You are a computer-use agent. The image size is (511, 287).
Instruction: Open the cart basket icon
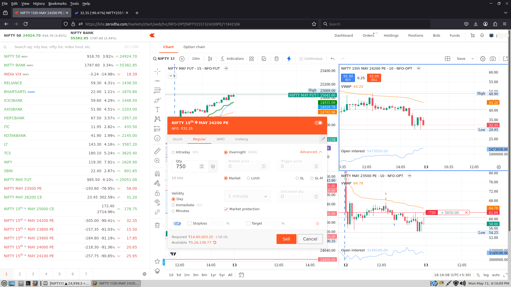click(472, 35)
